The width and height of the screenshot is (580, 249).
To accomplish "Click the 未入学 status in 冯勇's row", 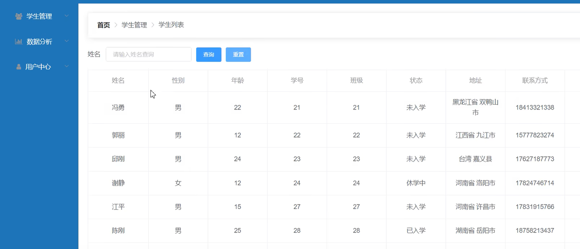I will [x=416, y=108].
